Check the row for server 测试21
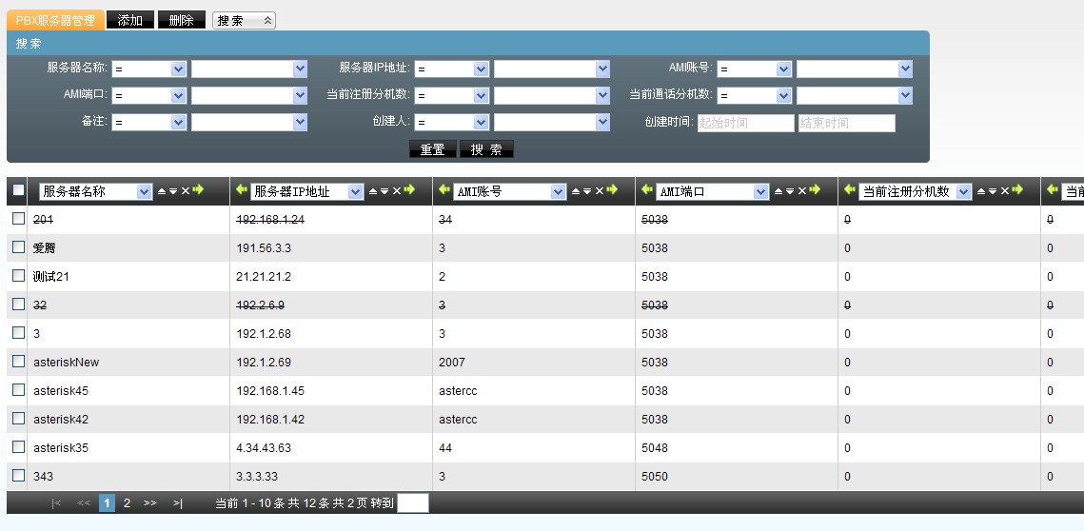Screen dimensions: 1084x531 (x=18, y=276)
